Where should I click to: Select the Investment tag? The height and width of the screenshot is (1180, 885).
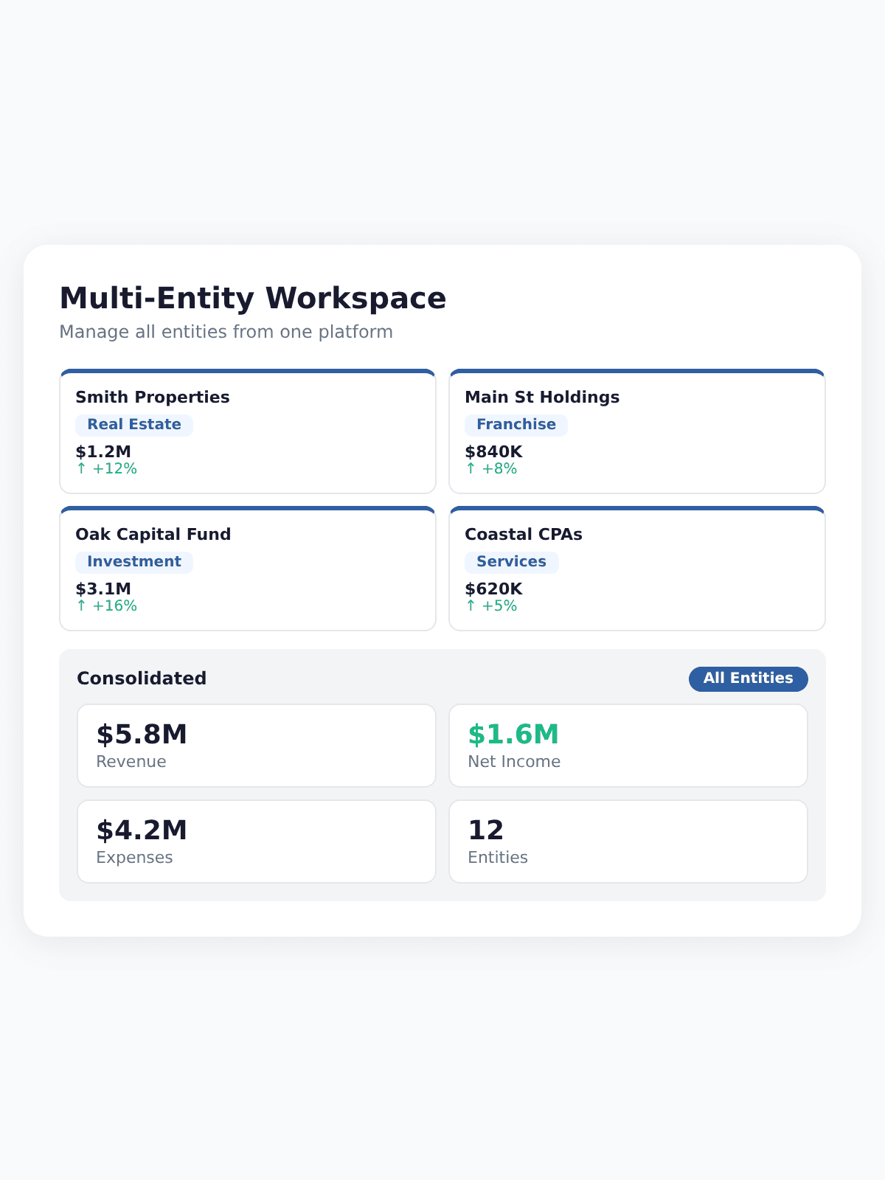point(134,562)
